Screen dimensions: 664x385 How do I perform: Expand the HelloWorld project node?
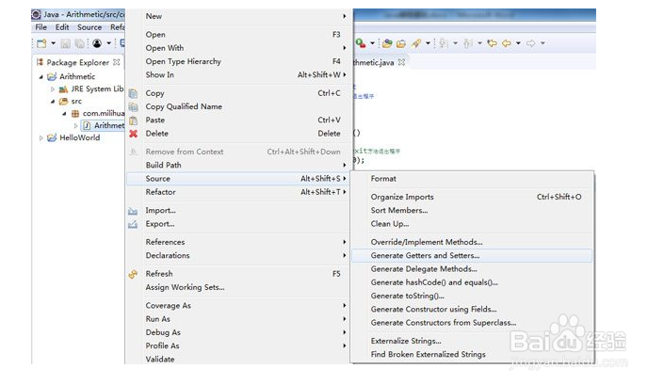(41, 138)
